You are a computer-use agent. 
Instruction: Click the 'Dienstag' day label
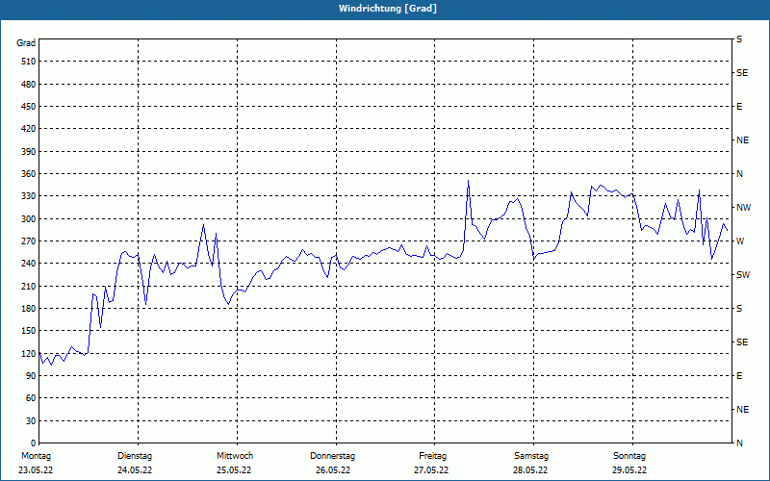(135, 456)
